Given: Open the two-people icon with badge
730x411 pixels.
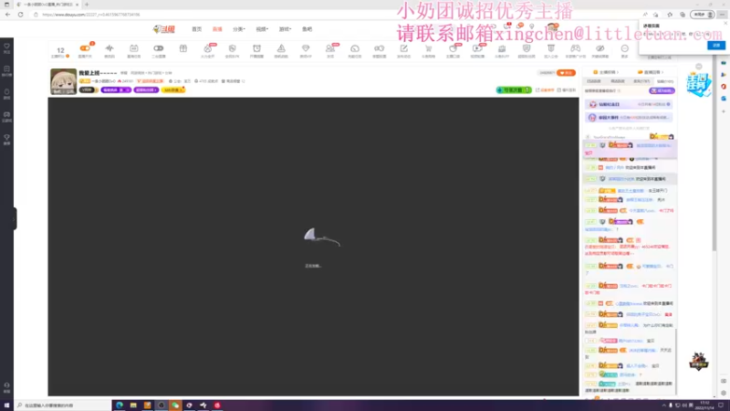Looking at the screenshot, I should click(x=330, y=48).
